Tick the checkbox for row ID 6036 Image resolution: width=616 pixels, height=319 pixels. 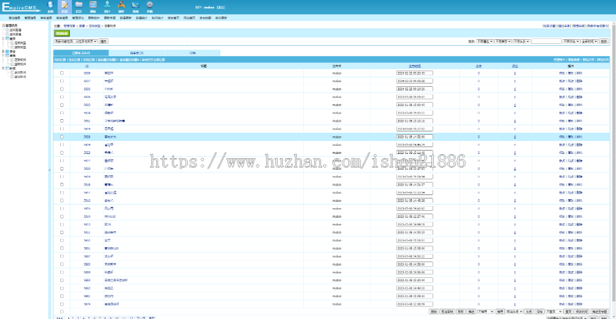pos(62,89)
